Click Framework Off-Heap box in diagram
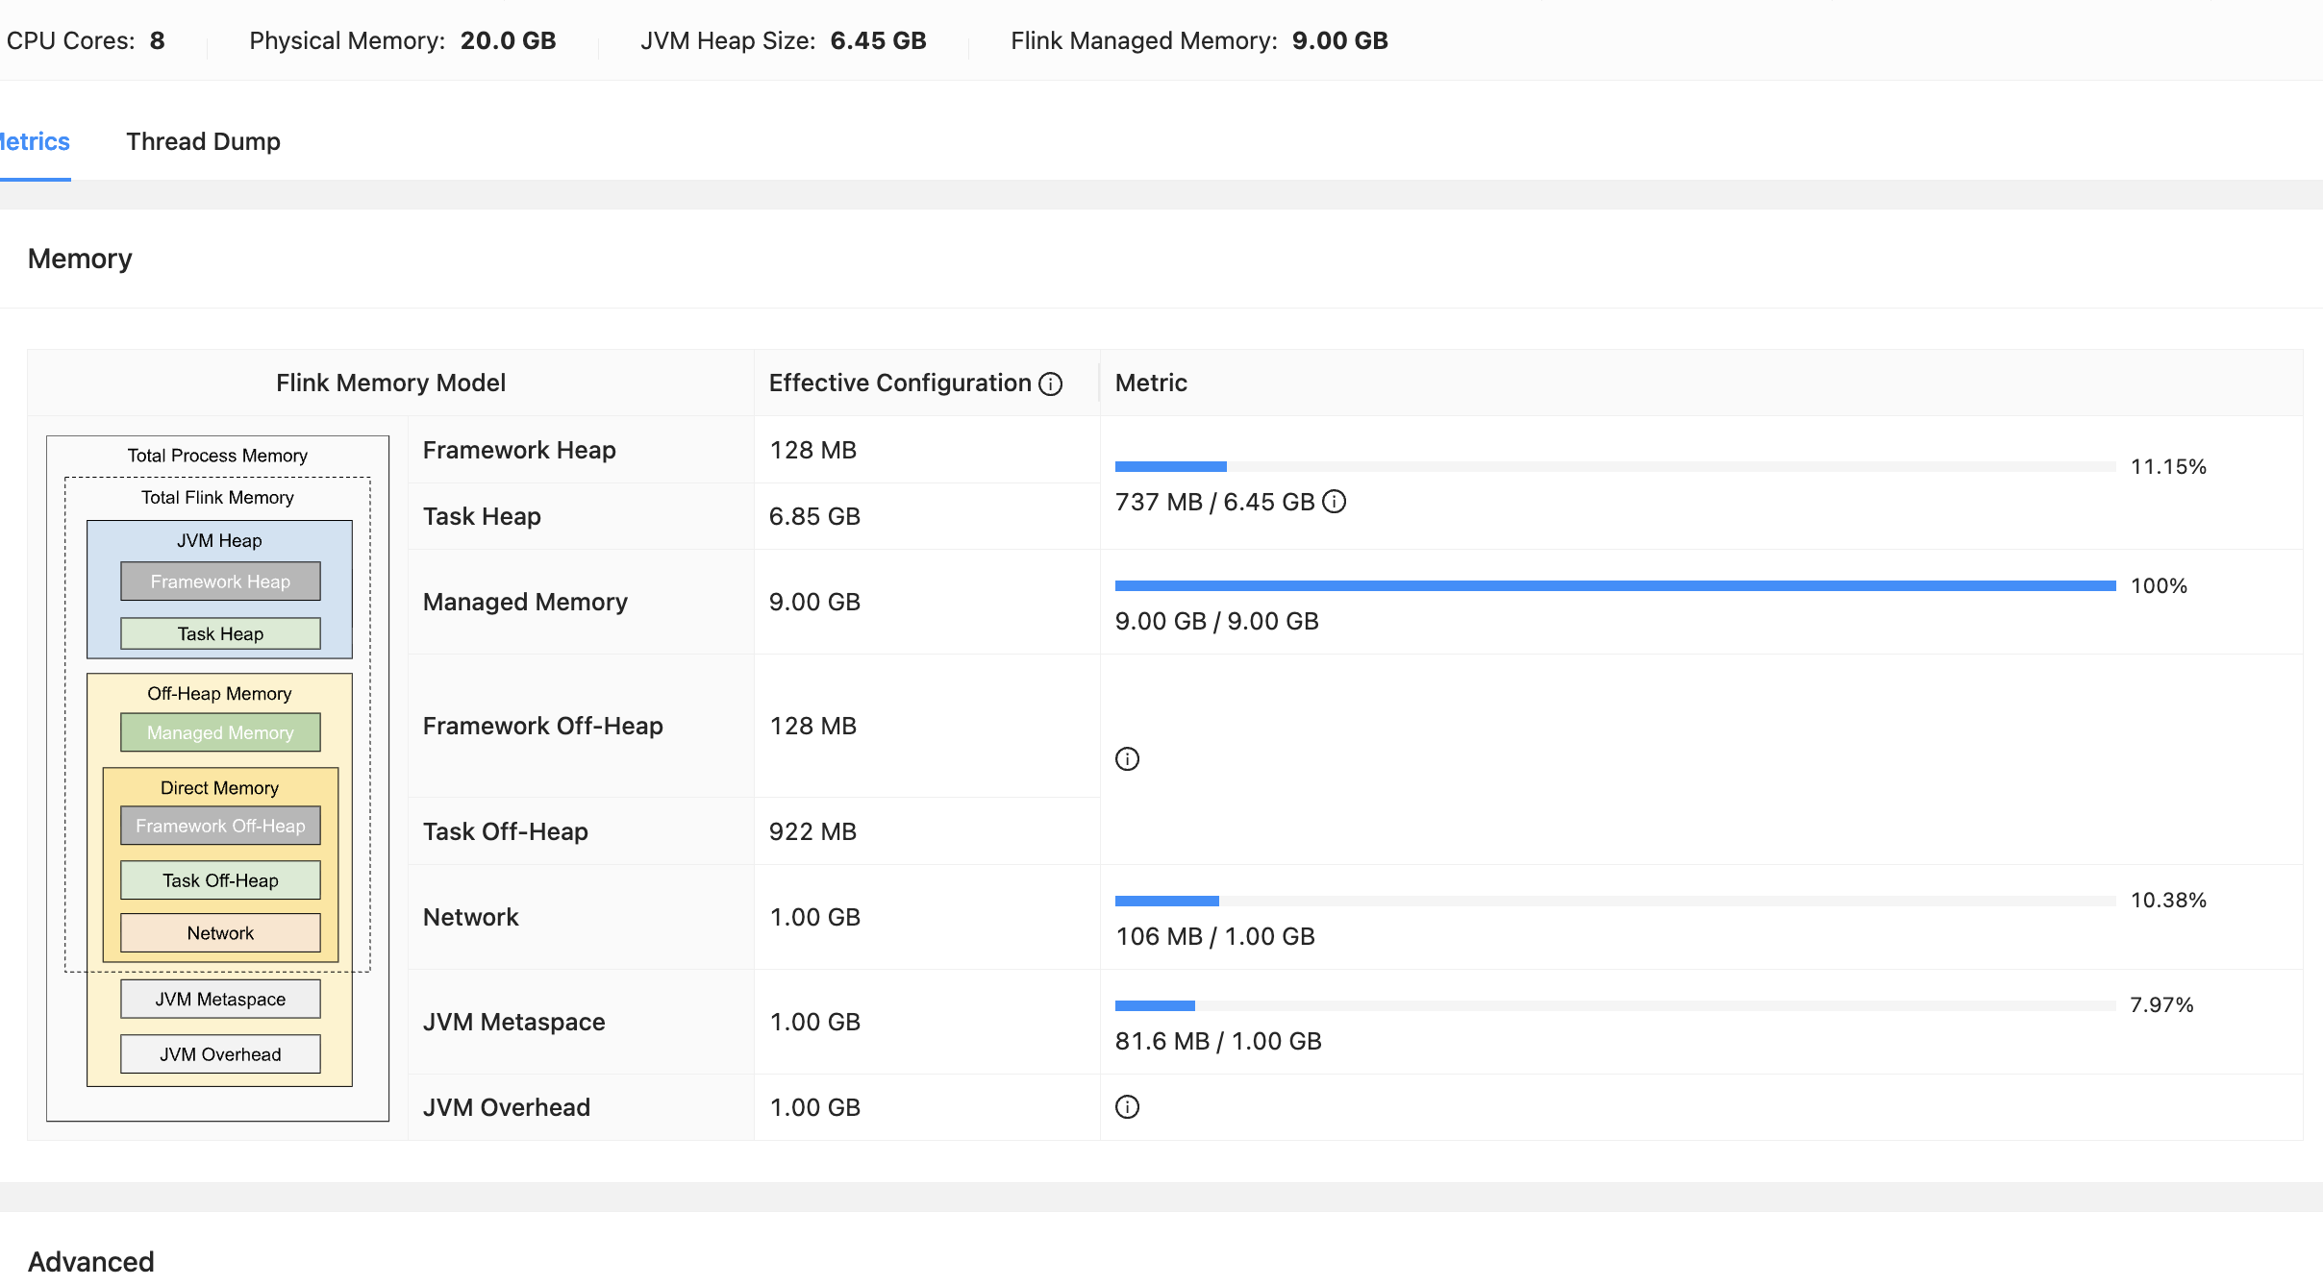 pos(220,827)
